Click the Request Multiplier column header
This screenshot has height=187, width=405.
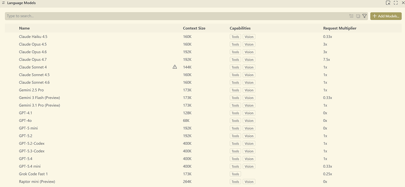340,28
